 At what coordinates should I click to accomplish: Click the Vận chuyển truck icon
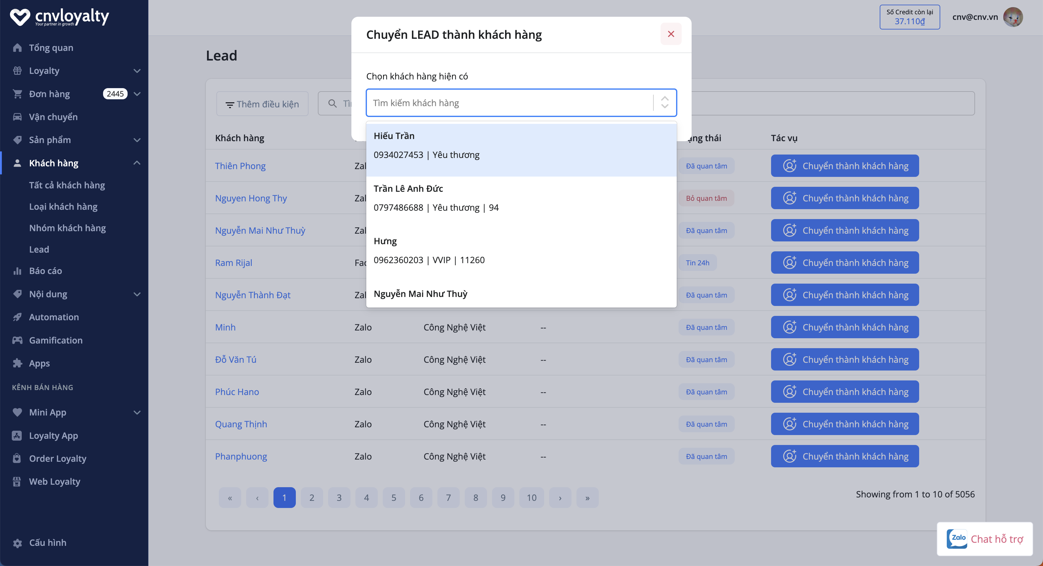click(x=17, y=117)
